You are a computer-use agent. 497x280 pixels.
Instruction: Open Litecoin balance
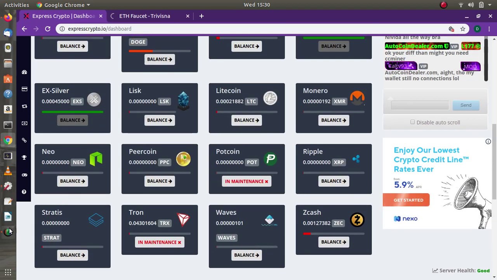(247, 120)
